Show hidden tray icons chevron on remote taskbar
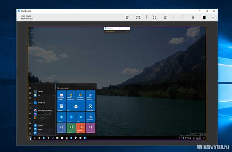The height and width of the screenshot is (152, 232). (177, 138)
